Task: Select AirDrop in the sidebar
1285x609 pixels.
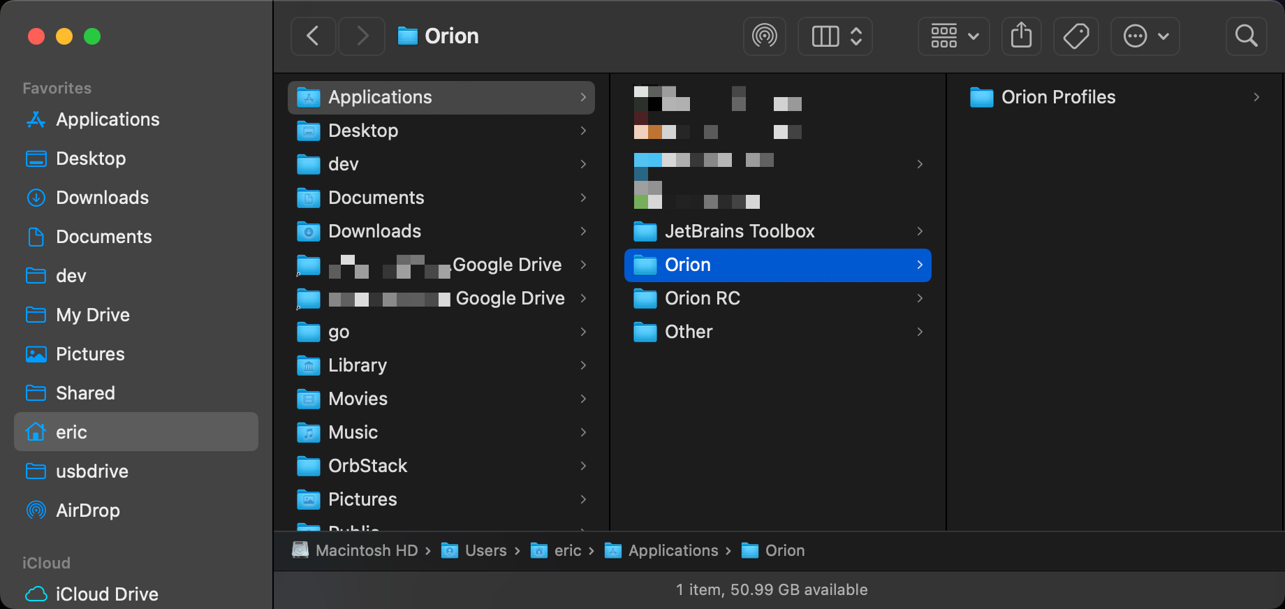Action: click(87, 511)
